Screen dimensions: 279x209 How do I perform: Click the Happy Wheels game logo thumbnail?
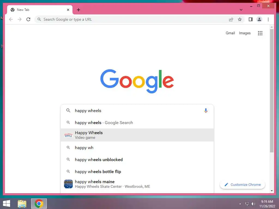click(68, 135)
